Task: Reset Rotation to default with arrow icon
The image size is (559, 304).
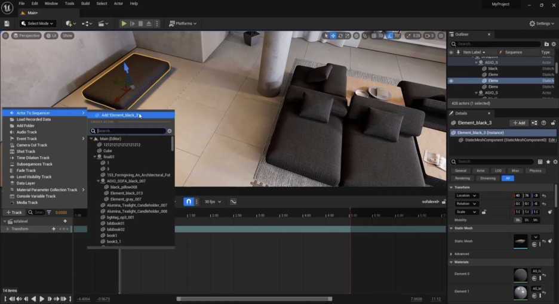Action: [544, 204]
